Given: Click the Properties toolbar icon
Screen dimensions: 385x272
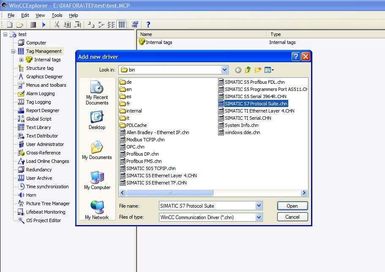Looking at the screenshot, I should [x=135, y=25].
